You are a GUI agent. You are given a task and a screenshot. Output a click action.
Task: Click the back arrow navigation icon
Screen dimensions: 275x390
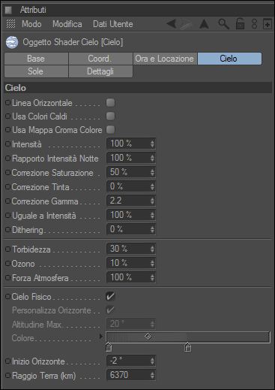click(172, 24)
